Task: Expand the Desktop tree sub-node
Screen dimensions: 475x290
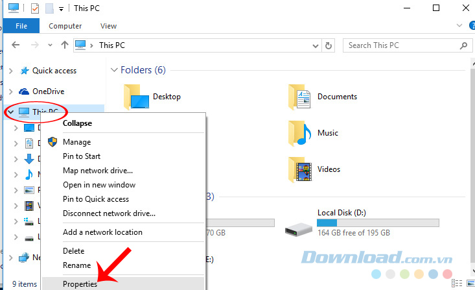Action: click(x=16, y=128)
